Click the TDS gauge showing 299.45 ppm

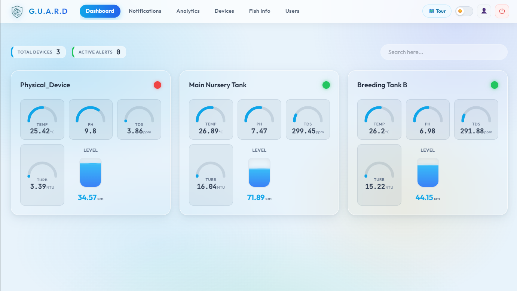coord(308,119)
